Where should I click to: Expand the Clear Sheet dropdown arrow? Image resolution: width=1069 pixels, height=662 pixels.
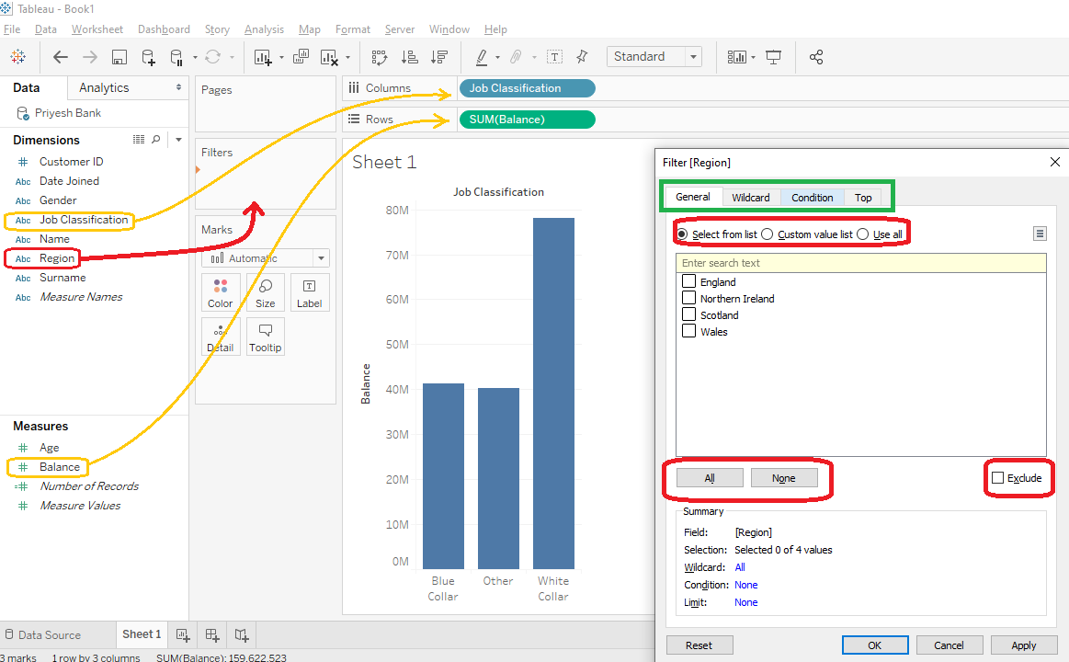(347, 56)
